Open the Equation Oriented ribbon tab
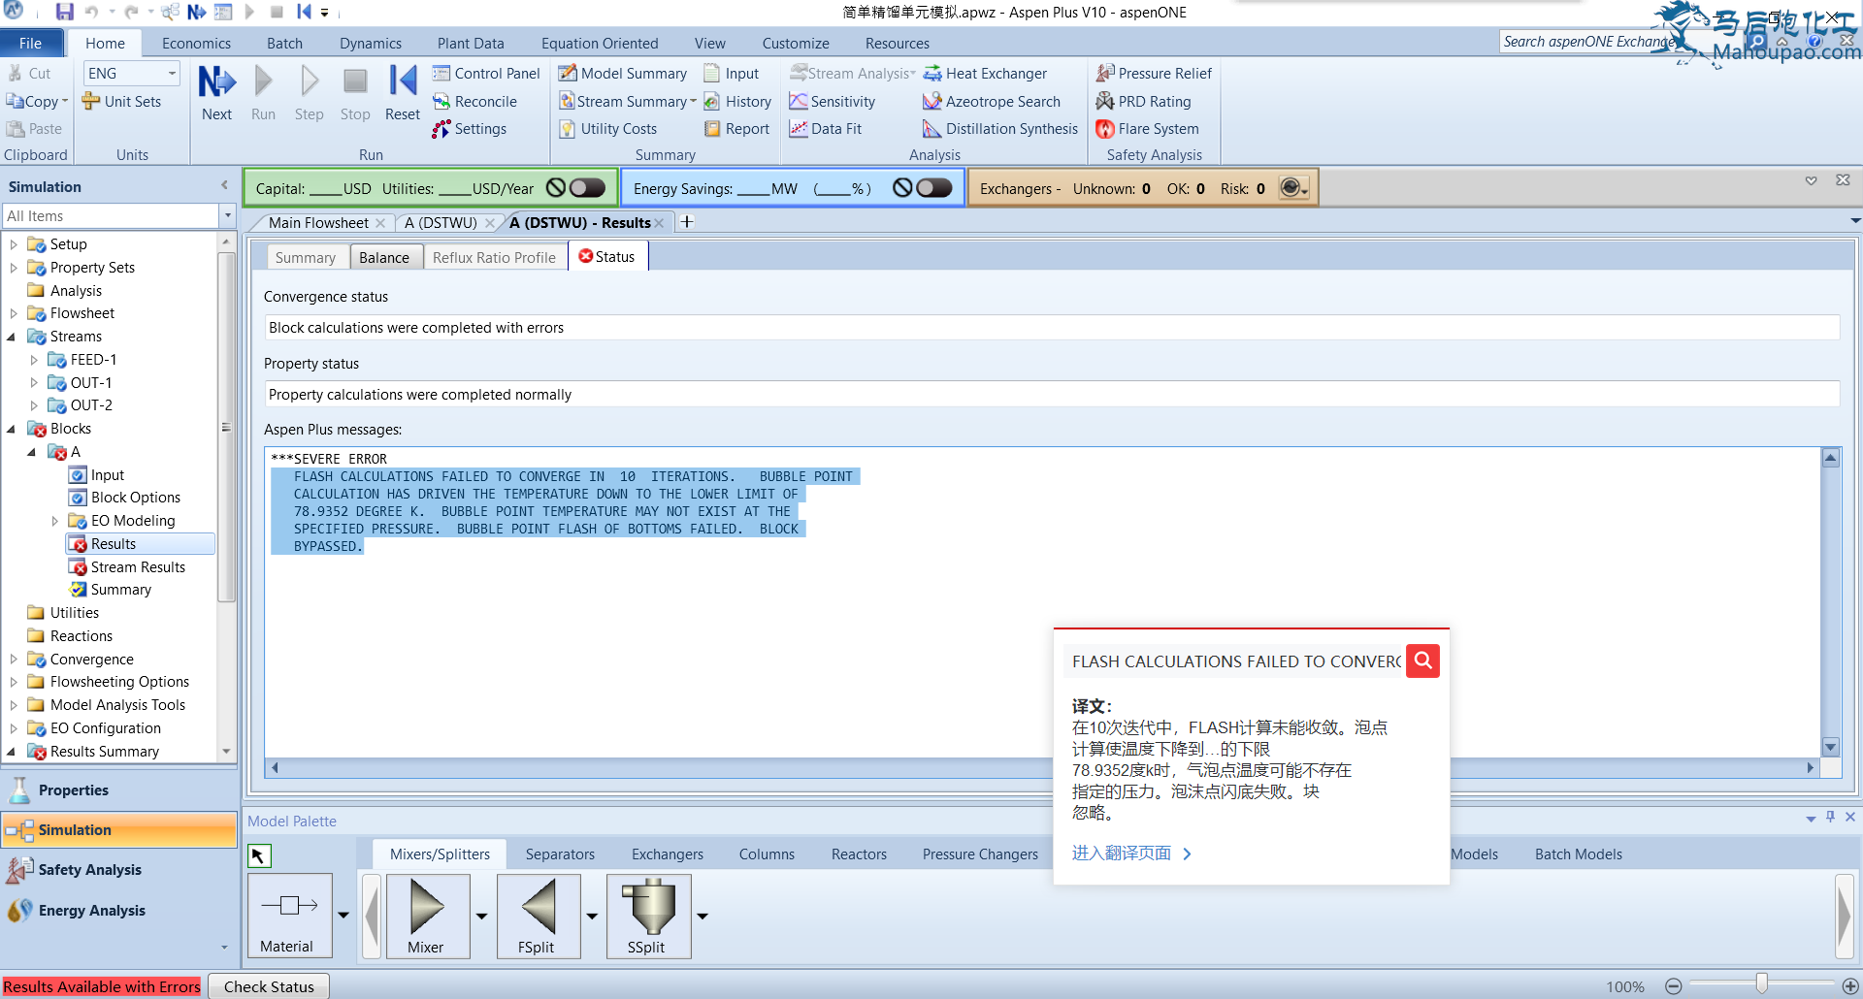This screenshot has width=1863, height=999. pos(600,44)
